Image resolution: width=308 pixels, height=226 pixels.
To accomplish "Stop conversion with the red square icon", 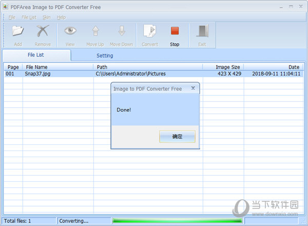I will tap(175, 31).
